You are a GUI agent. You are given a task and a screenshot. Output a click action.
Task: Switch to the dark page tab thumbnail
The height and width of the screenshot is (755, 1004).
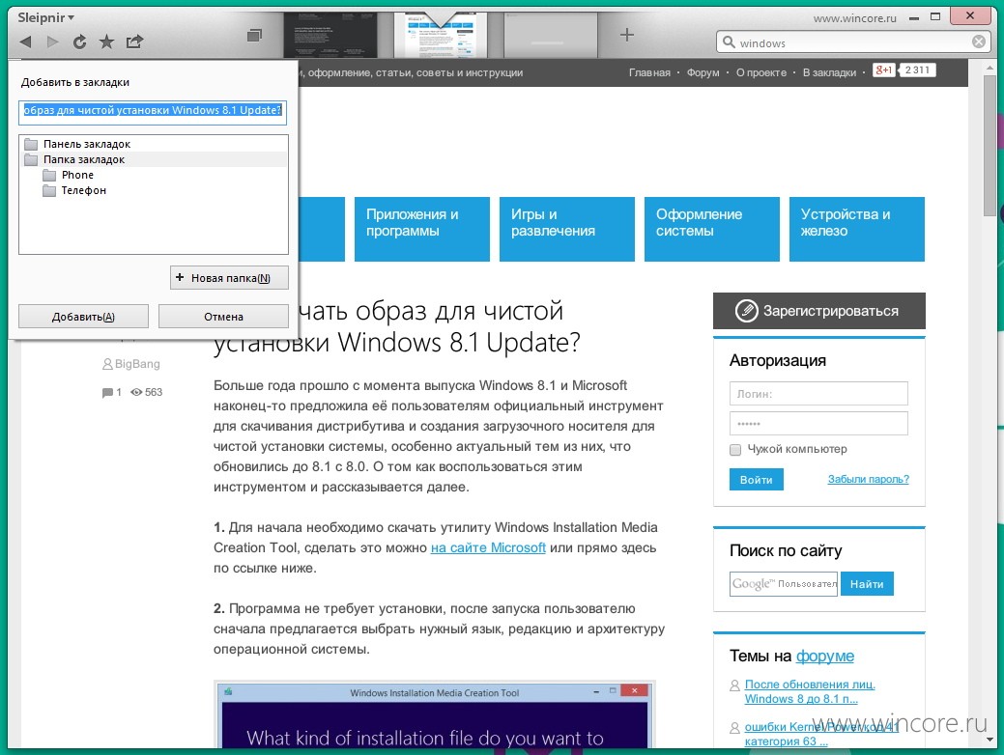(330, 35)
